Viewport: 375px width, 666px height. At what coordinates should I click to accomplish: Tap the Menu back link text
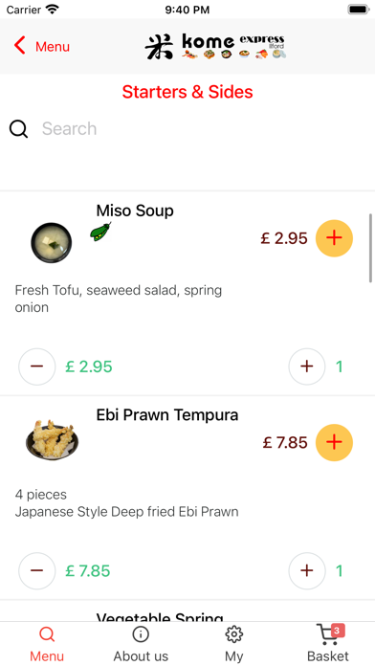click(x=53, y=46)
